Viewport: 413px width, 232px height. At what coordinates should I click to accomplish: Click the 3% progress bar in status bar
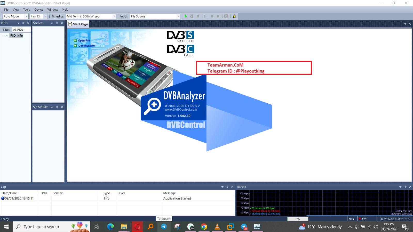[x=298, y=219]
